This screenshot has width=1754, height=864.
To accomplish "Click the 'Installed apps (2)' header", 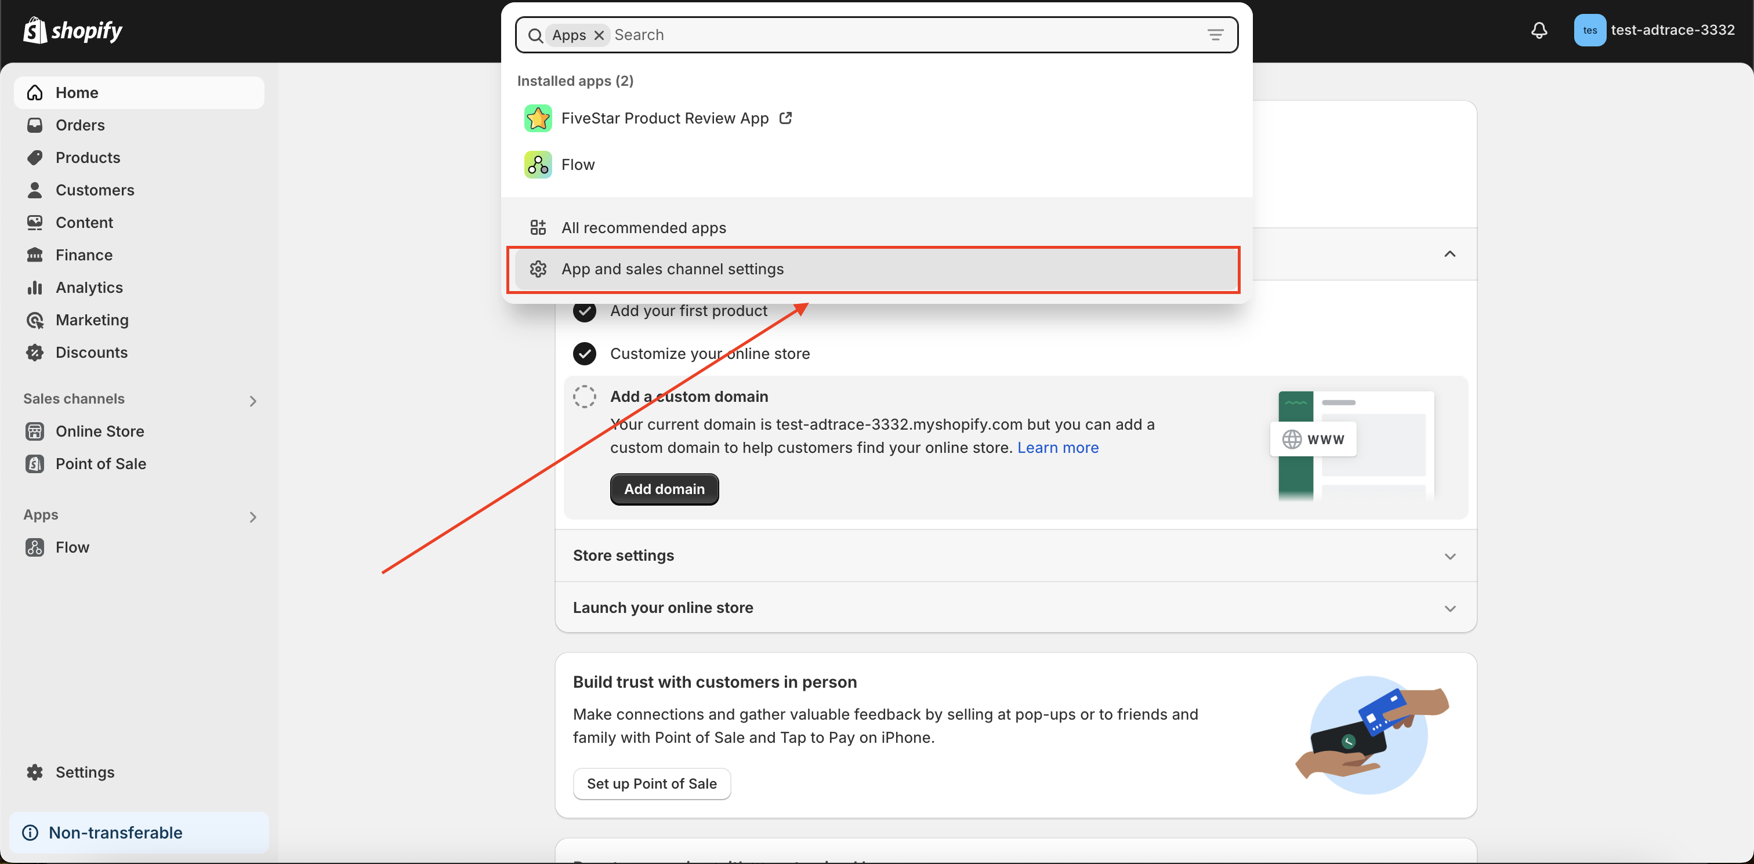I will (575, 81).
